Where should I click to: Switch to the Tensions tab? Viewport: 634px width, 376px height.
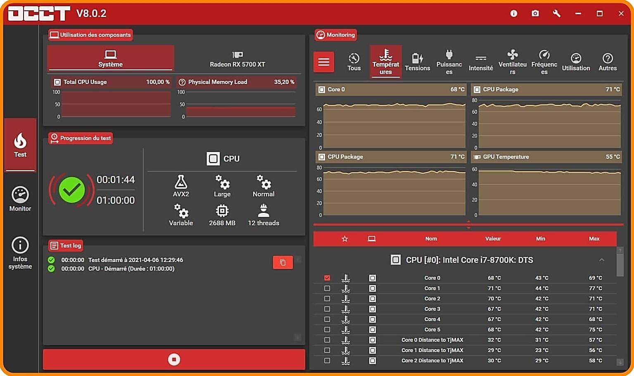click(x=418, y=62)
